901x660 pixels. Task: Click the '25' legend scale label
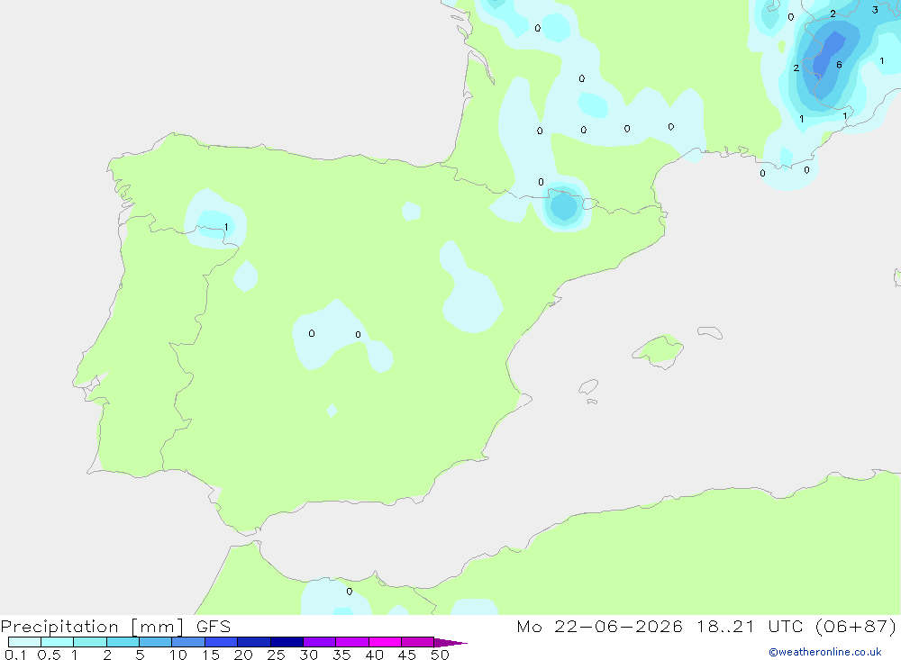pos(276,655)
